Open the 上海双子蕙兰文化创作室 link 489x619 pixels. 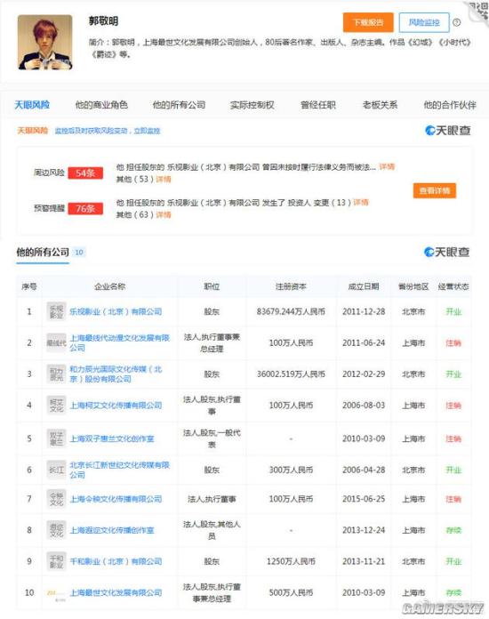[x=112, y=438]
